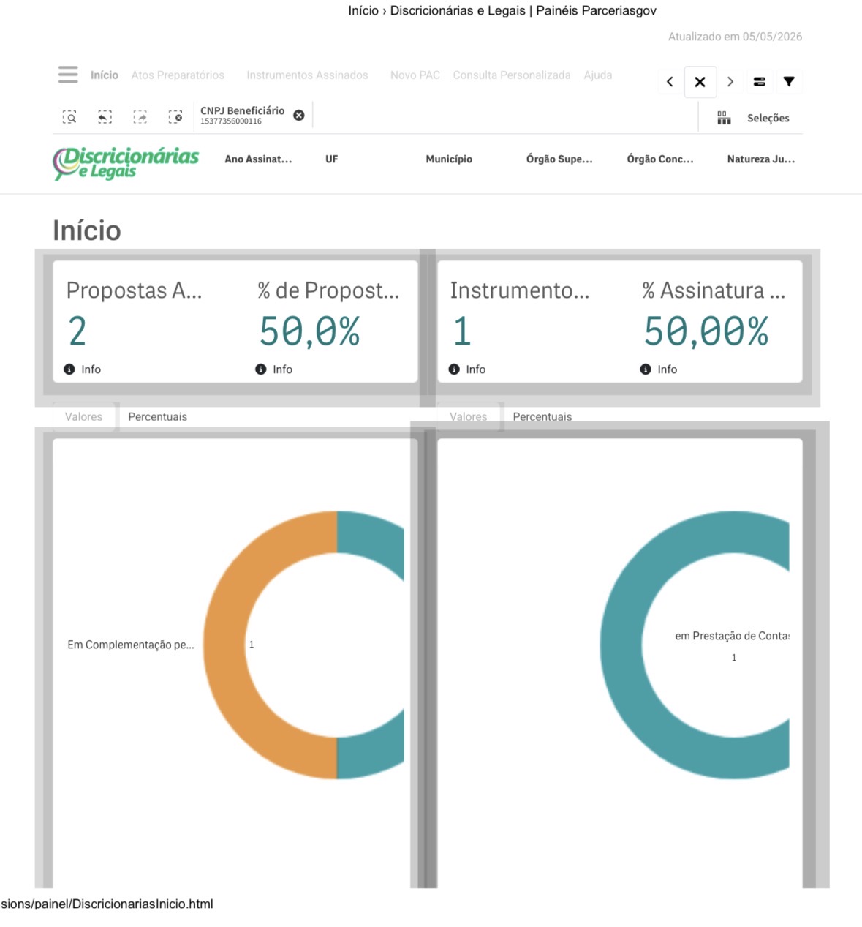Select right chart Percentuais tab
Image resolution: width=862 pixels, height=927 pixels.
tap(542, 417)
